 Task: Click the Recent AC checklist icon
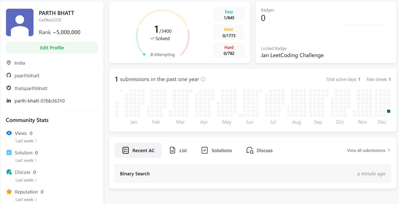tap(125, 150)
